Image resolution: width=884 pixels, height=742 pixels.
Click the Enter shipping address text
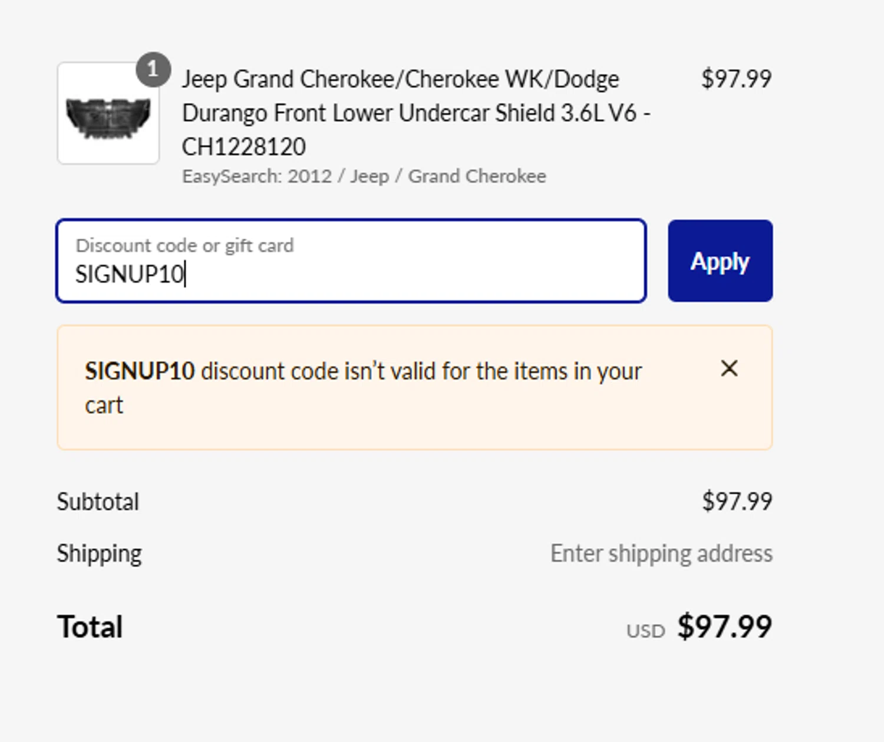tap(661, 553)
